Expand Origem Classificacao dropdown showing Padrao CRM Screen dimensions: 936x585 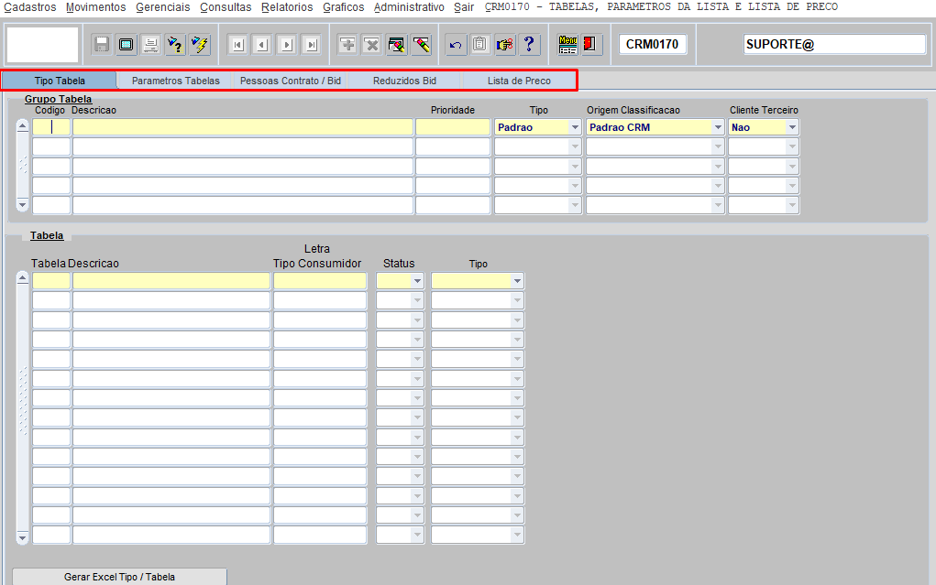(718, 127)
